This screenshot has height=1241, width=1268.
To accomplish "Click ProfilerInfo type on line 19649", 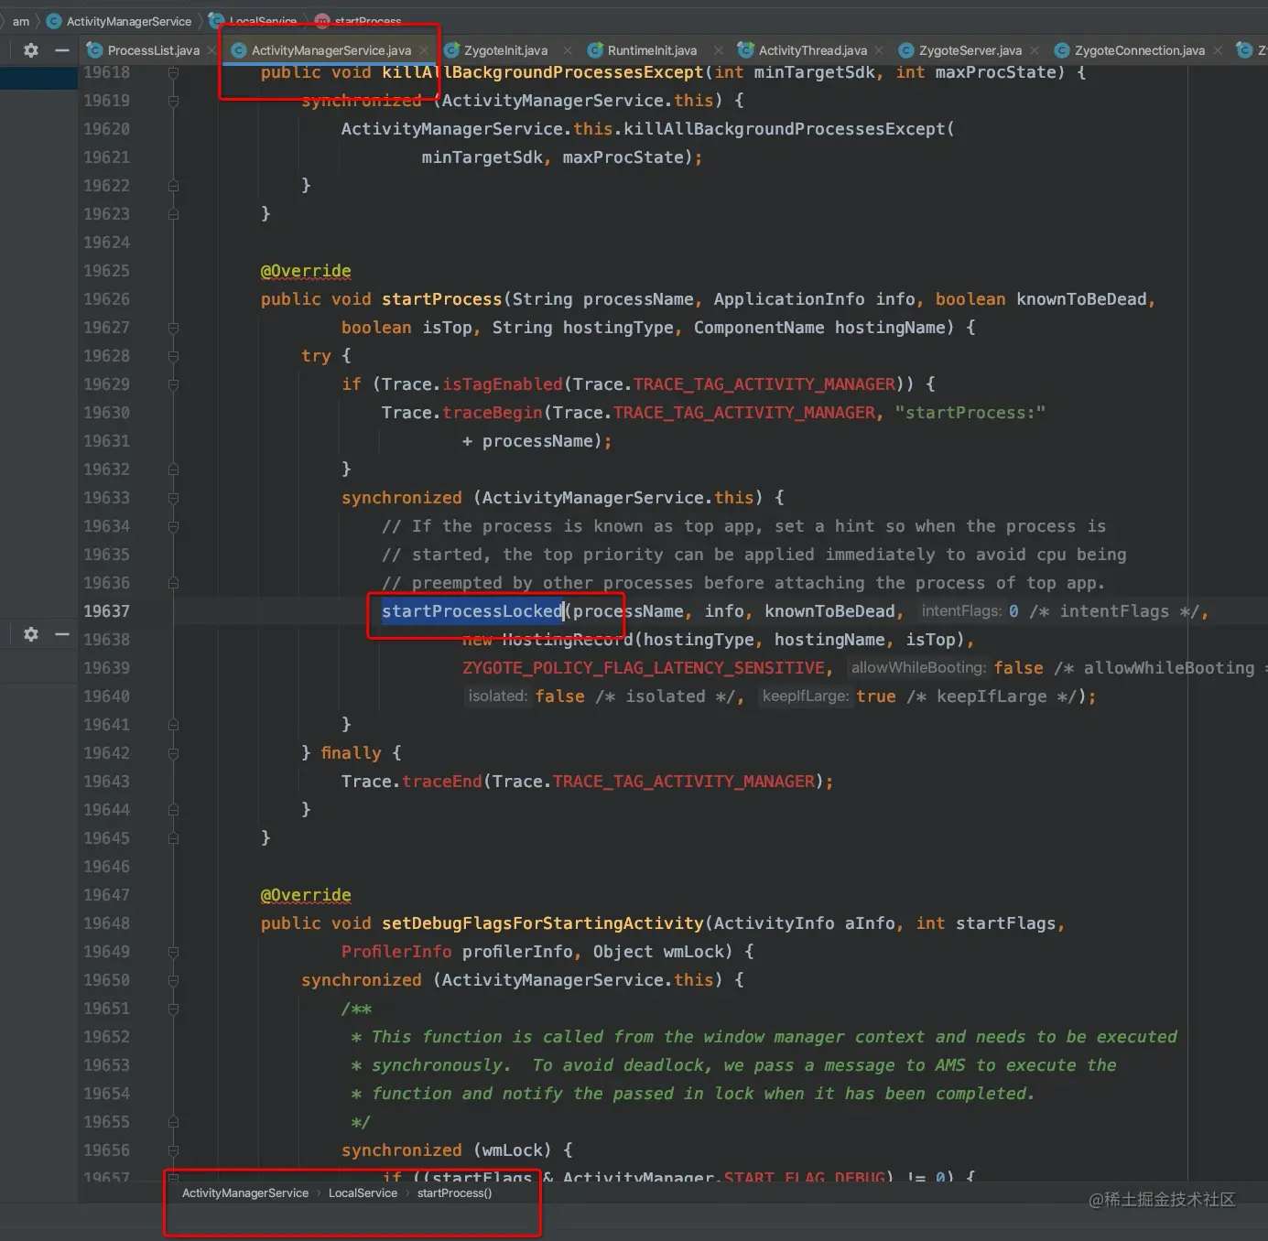I will pos(396,952).
